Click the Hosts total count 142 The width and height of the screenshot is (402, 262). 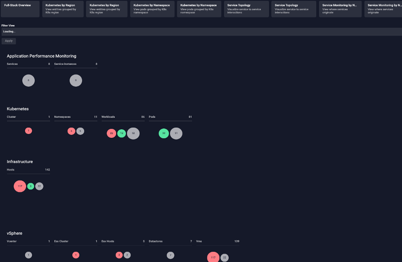click(x=47, y=170)
